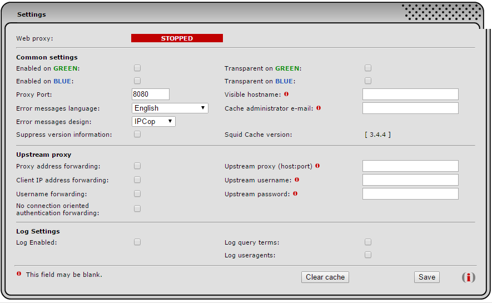Screen dimensions: 492x303
Task: Click the Common settings heading
Action: tap(47, 57)
